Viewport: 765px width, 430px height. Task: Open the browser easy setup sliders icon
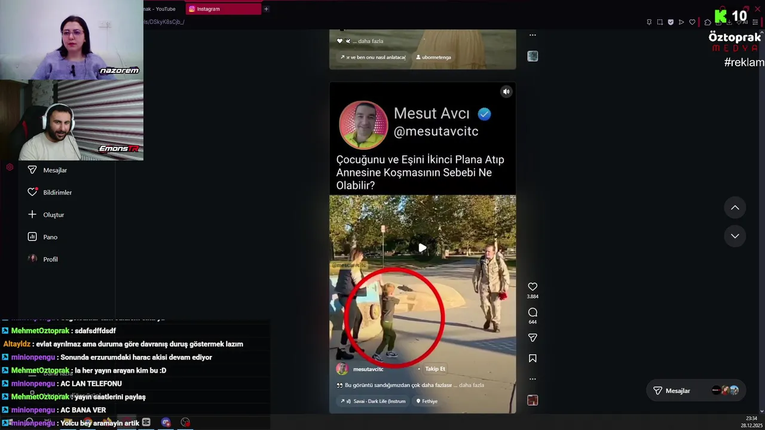(x=755, y=22)
